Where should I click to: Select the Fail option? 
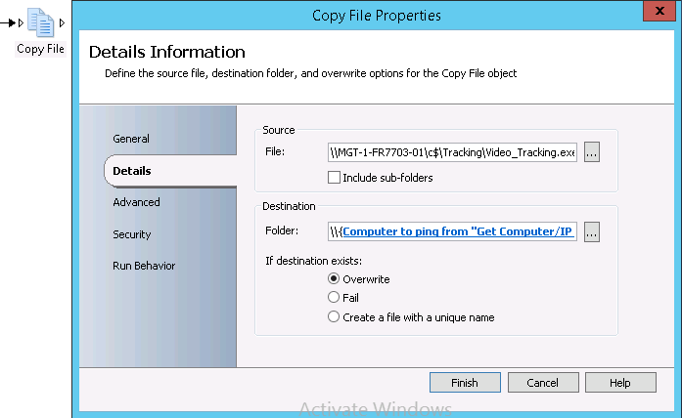pyautogui.click(x=334, y=297)
